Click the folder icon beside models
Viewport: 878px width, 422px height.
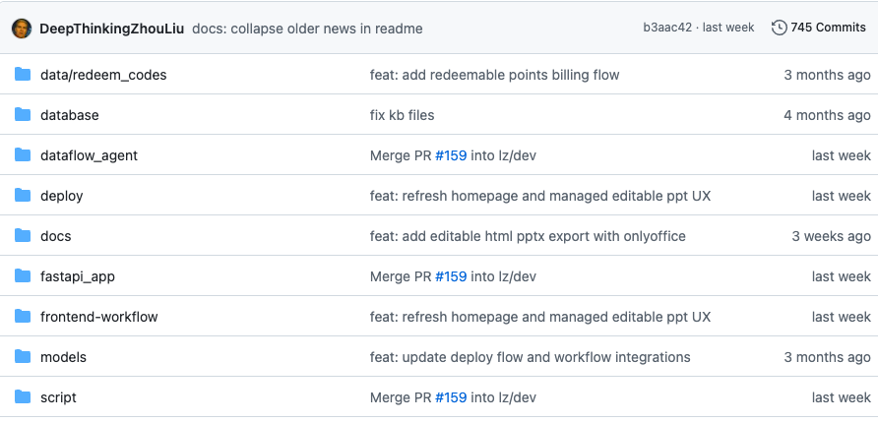tap(23, 356)
